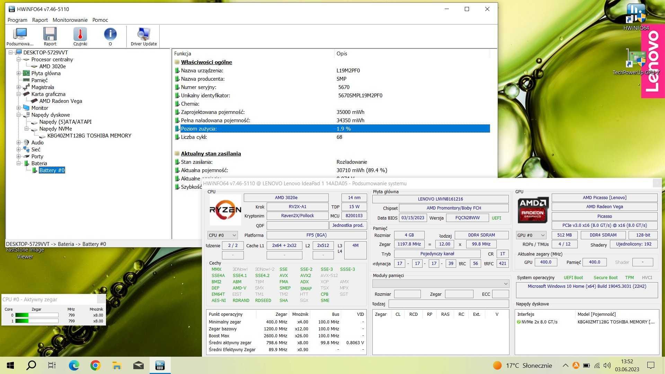Select AMD 3020e in the tree
Viewport: 665px width, 374px height.
tap(52, 66)
